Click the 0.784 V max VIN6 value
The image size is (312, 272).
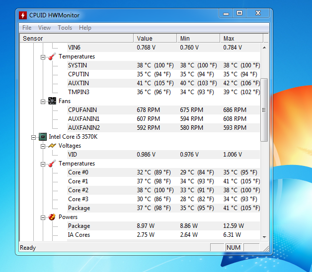[x=233, y=48]
